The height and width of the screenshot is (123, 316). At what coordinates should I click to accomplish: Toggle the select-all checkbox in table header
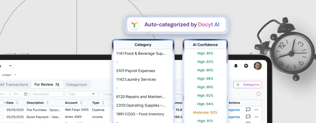[2, 103]
